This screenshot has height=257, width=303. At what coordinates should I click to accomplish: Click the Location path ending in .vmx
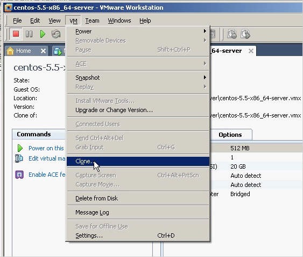[256, 98]
